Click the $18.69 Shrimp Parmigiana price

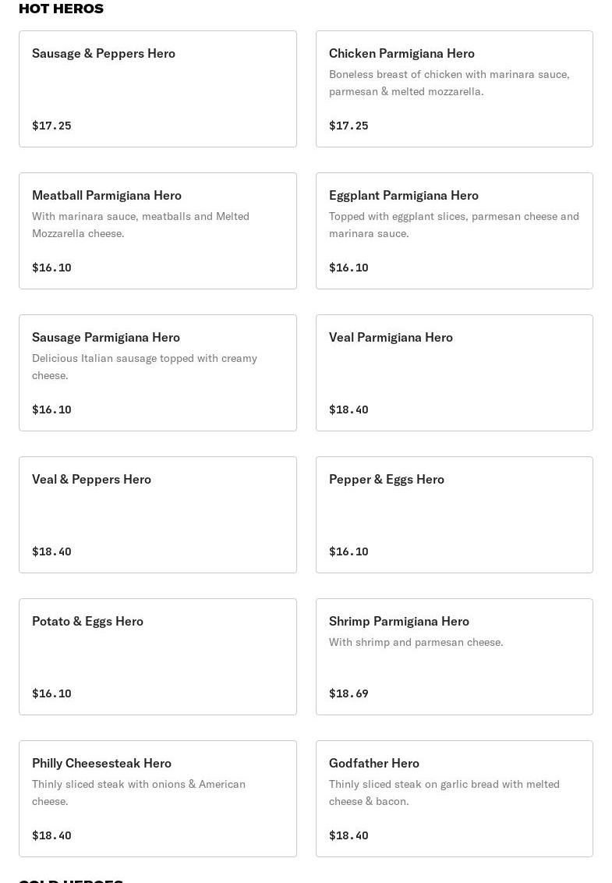348,693
